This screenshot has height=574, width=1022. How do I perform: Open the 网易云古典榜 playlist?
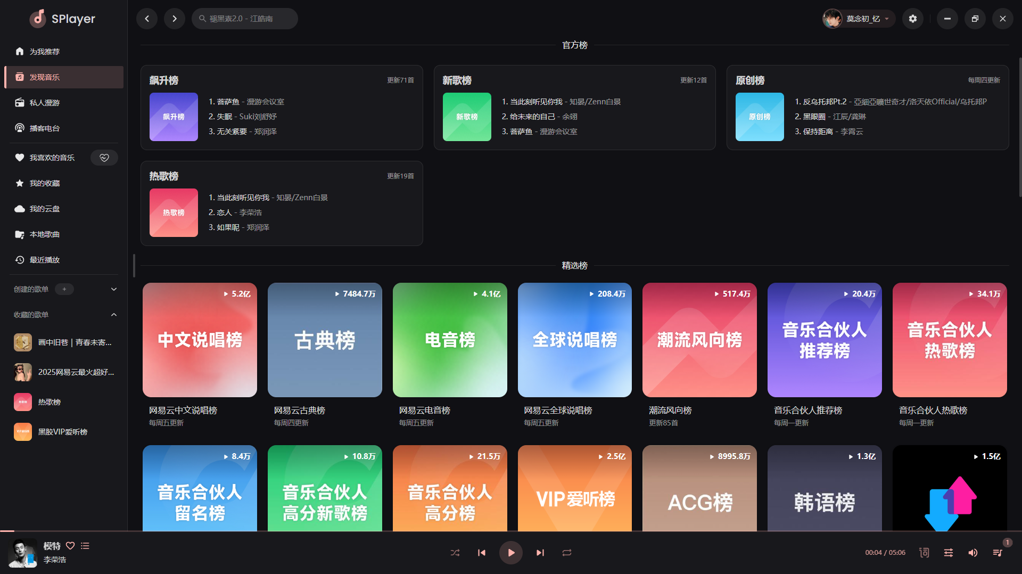[324, 340]
